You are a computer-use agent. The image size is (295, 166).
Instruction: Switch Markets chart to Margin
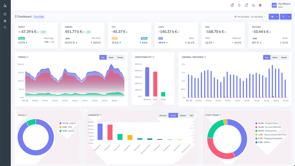tap(183, 115)
